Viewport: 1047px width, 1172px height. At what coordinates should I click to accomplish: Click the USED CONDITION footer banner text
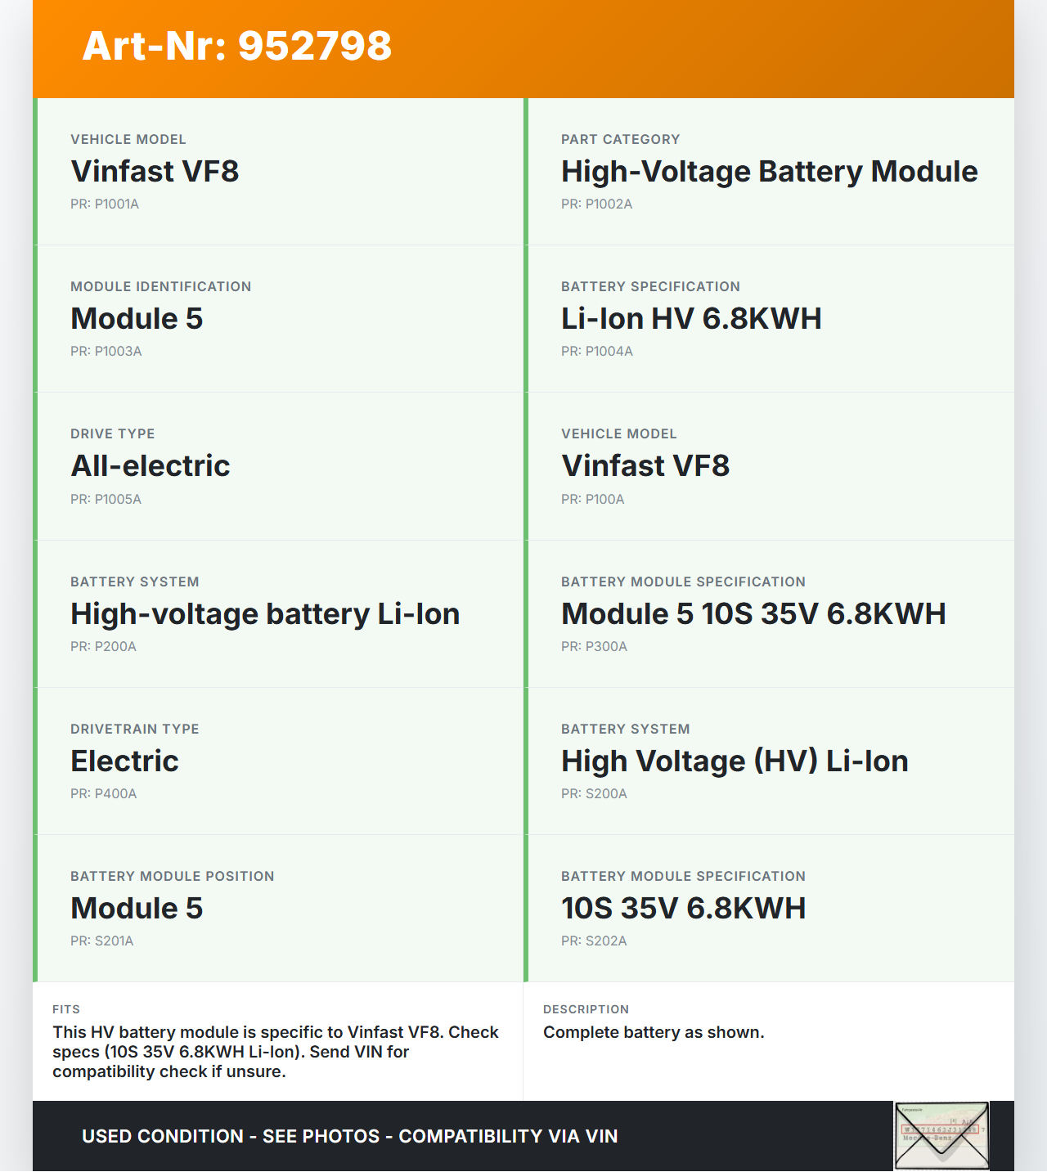pyautogui.click(x=349, y=1136)
